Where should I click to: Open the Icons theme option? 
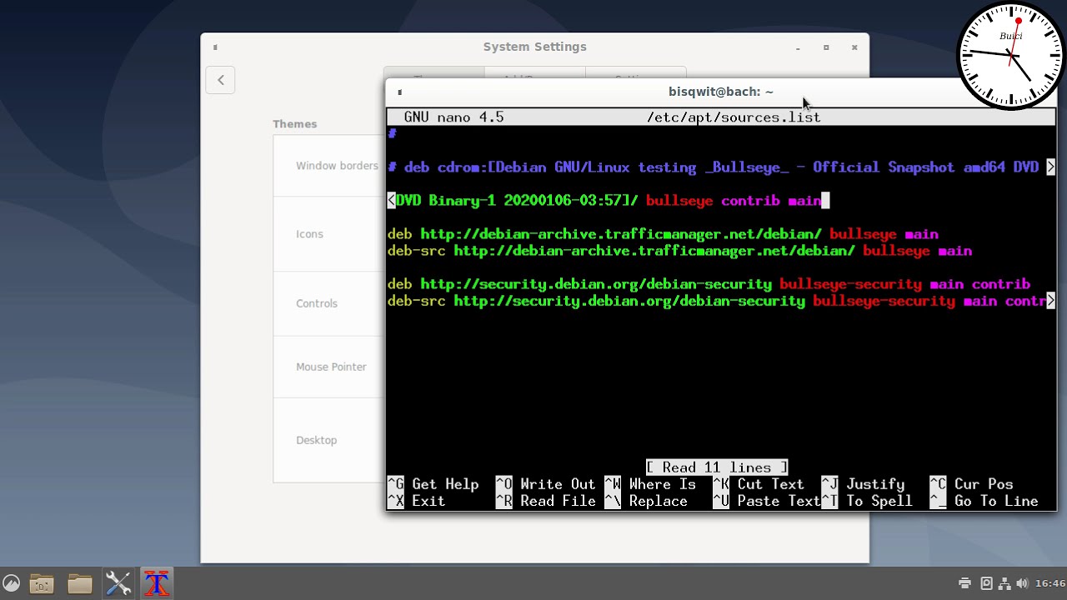[x=309, y=234]
